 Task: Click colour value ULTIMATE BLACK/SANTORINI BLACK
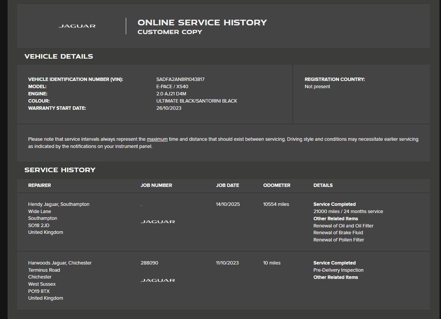(x=197, y=101)
